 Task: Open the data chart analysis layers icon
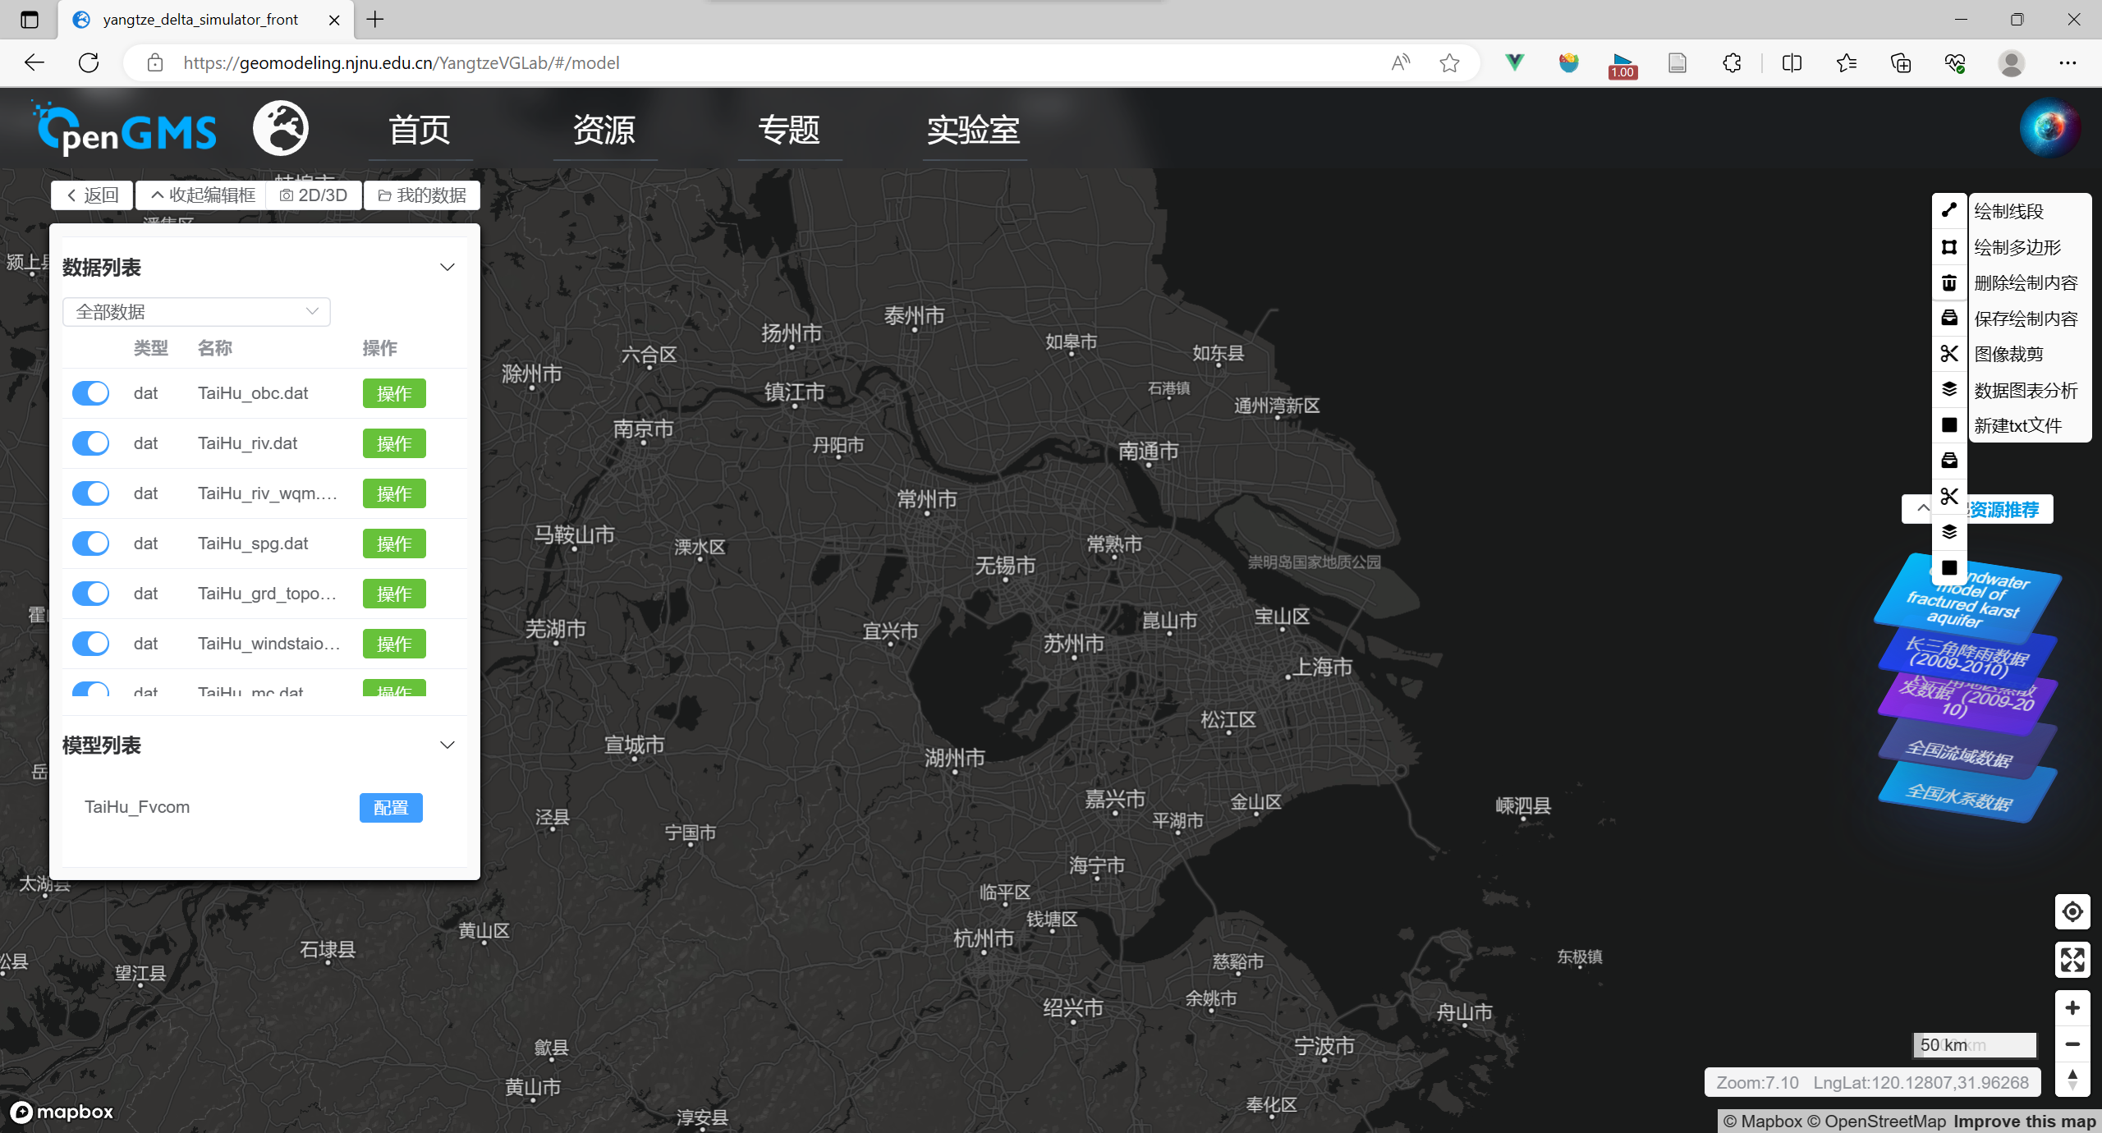(x=1948, y=390)
